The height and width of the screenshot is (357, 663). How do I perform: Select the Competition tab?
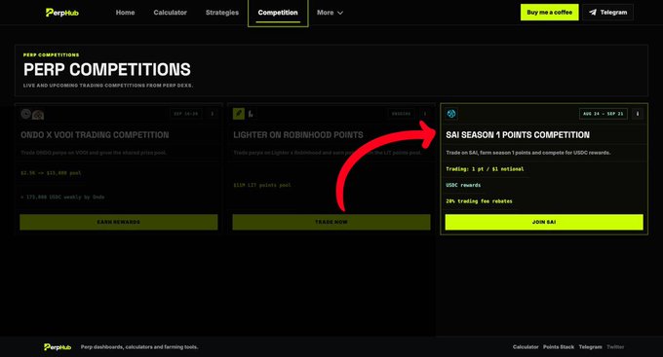coord(278,13)
